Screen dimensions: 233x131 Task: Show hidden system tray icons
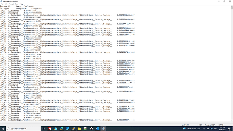(204, 129)
